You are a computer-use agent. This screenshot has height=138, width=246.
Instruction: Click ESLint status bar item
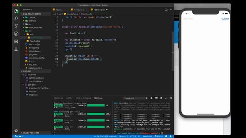click(158, 136)
